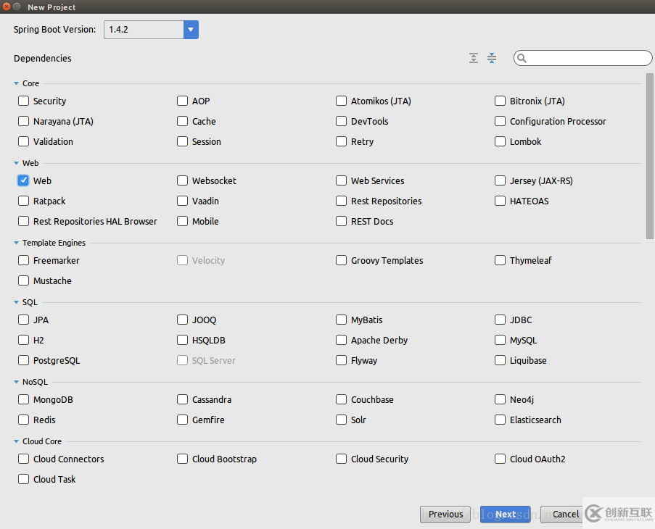Enable the Redis NoSQL checkbox
The image size is (655, 529).
point(24,420)
